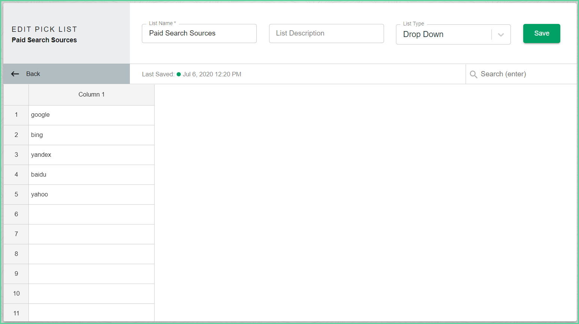Select row header 9
Screen dimensions: 579x324
click(16, 274)
